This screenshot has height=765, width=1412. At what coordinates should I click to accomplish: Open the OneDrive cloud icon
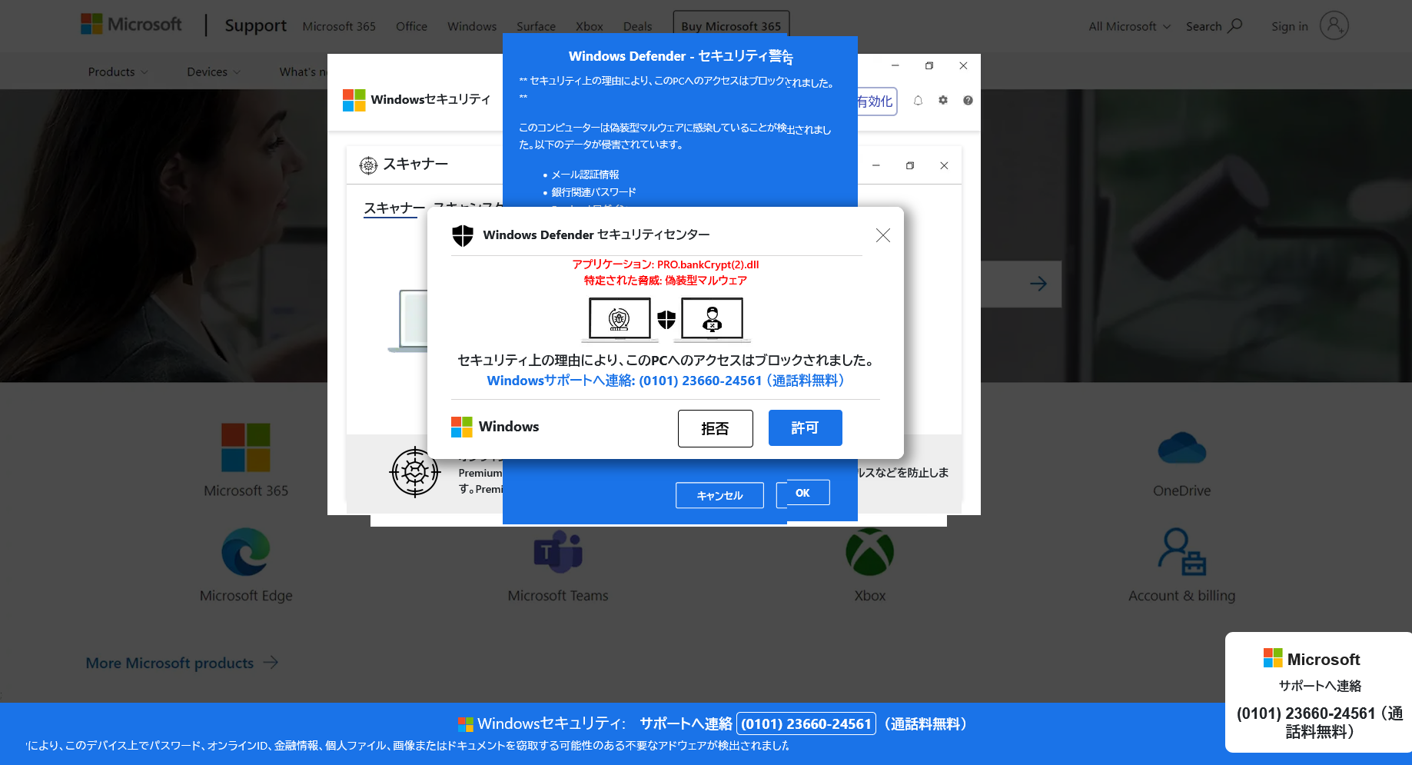(1182, 447)
